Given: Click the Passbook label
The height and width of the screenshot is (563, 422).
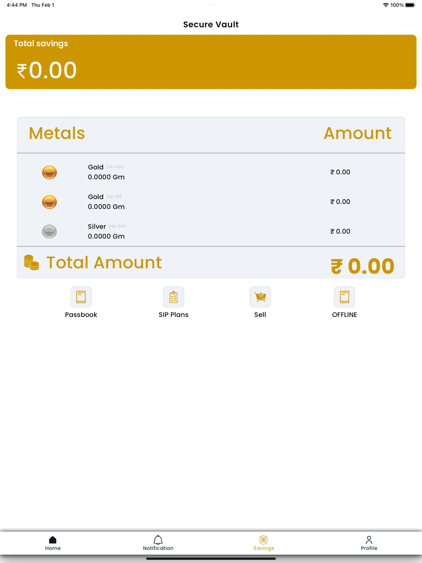Looking at the screenshot, I should click(81, 315).
